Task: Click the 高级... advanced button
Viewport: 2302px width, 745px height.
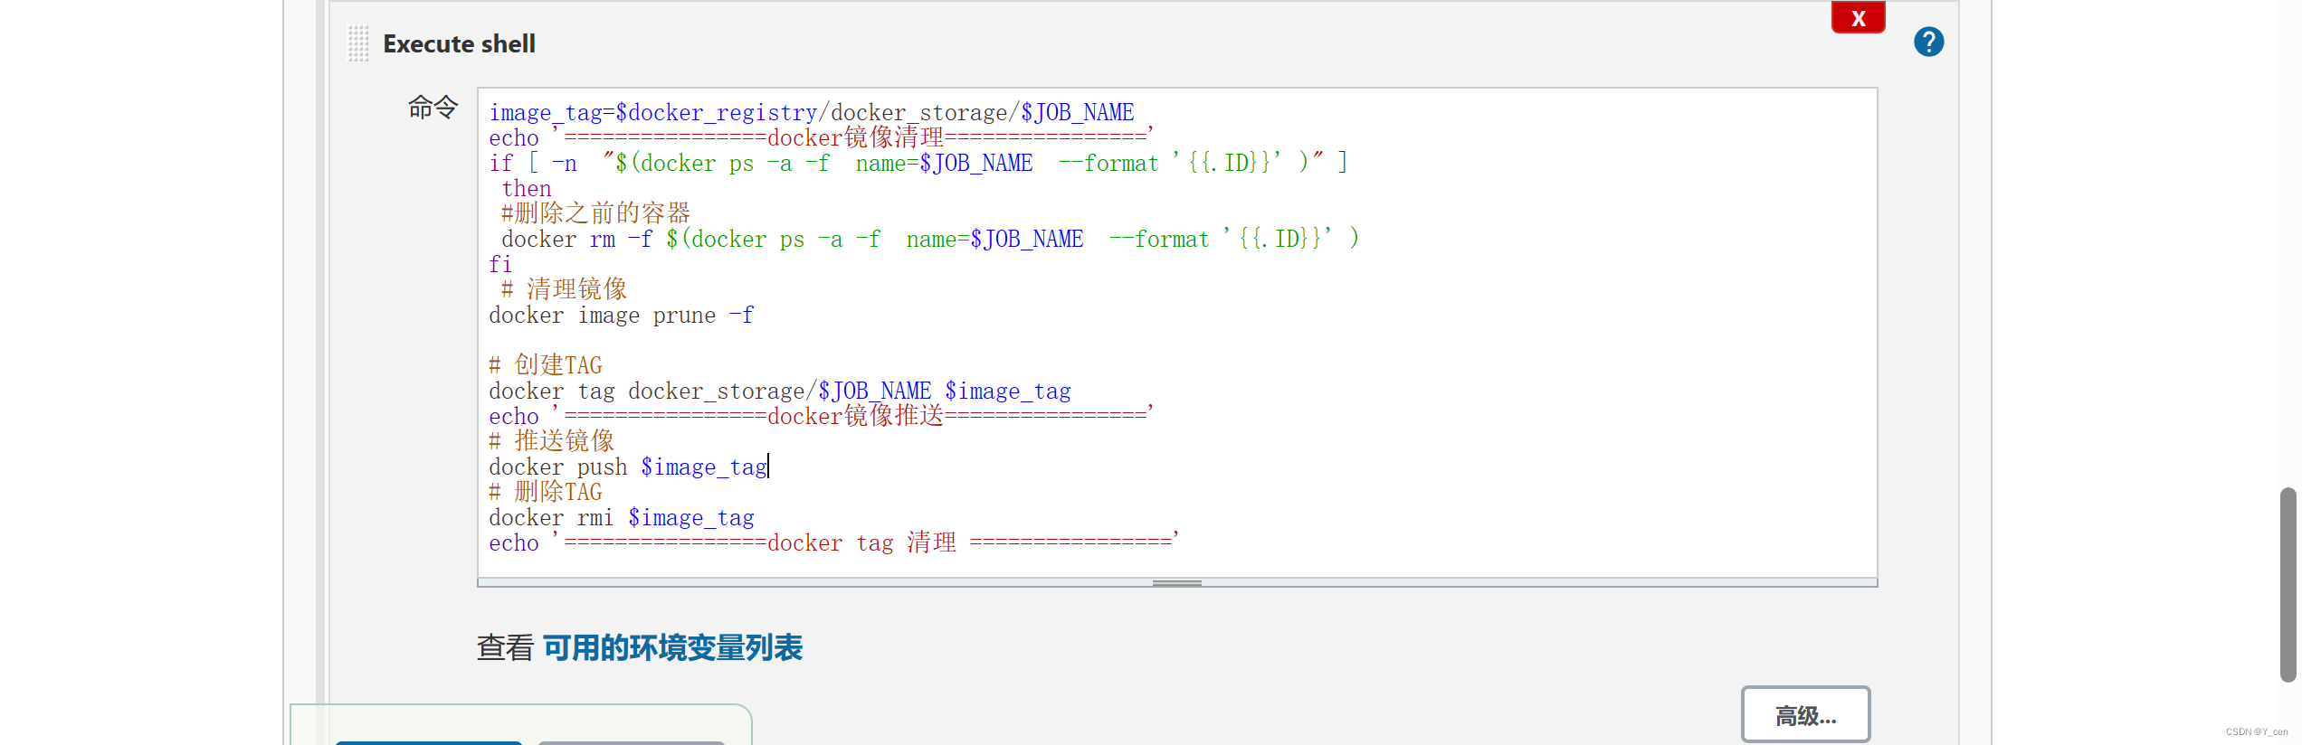Action: (x=1805, y=715)
